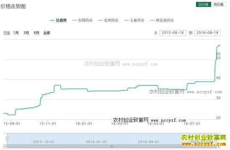Click the 2015-10-01 area in navigator
This screenshot has width=230, height=150.
pyautogui.click(x=44, y=142)
